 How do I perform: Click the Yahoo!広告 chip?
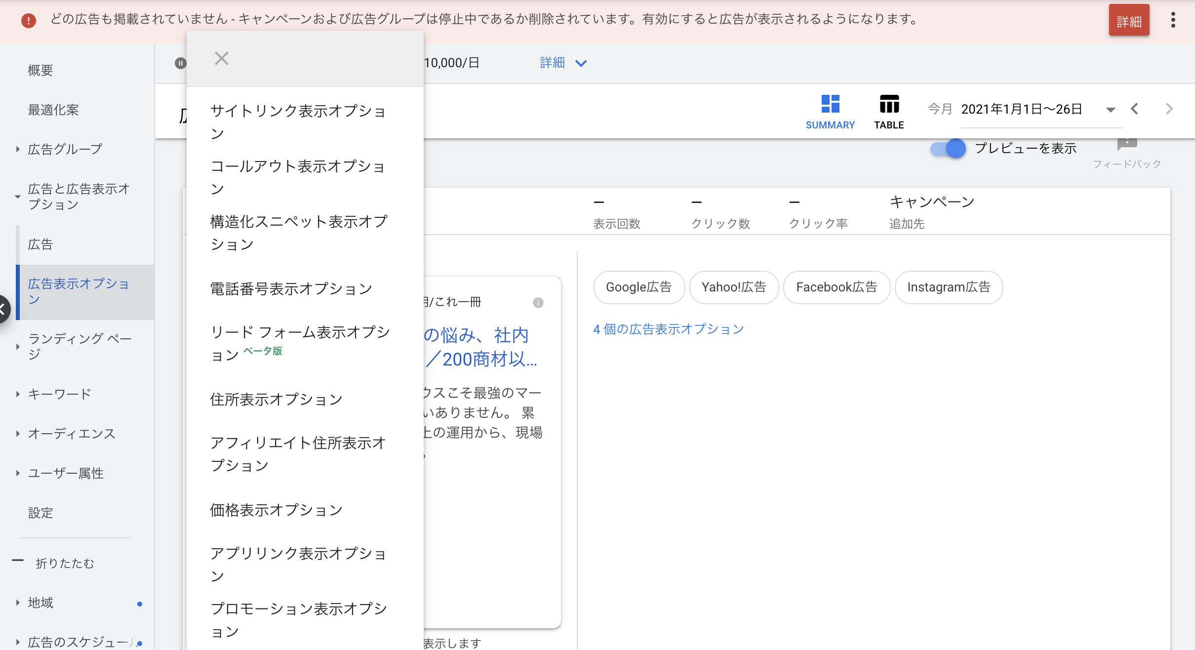734,287
